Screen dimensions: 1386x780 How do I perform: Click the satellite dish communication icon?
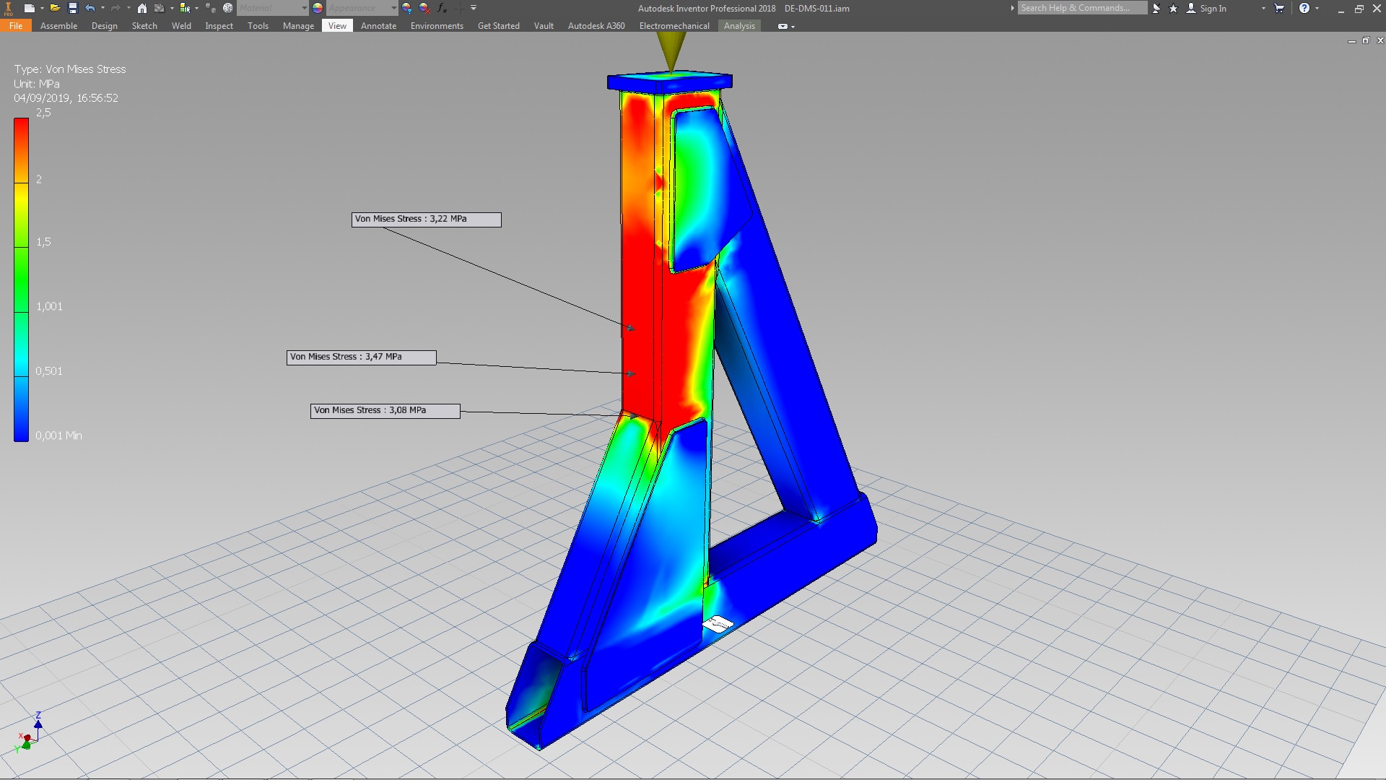pos(1156,9)
